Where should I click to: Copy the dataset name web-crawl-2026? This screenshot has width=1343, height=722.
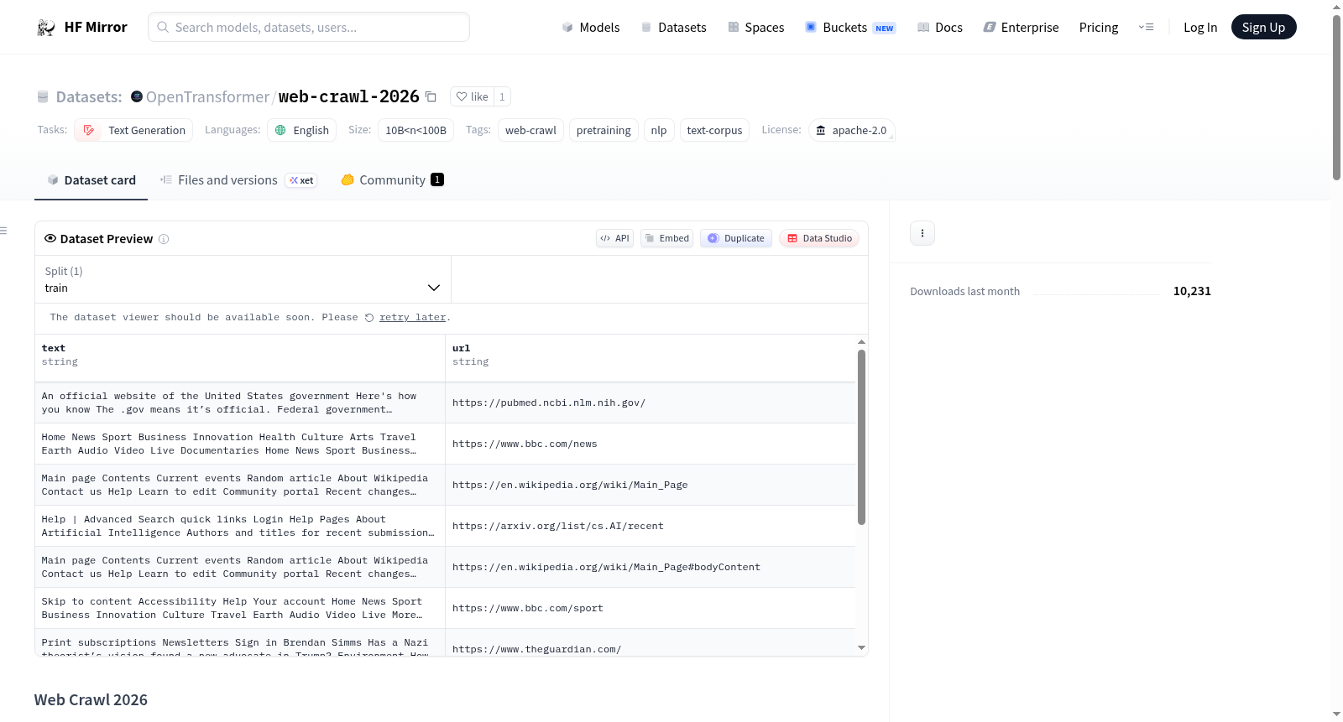pyautogui.click(x=431, y=96)
